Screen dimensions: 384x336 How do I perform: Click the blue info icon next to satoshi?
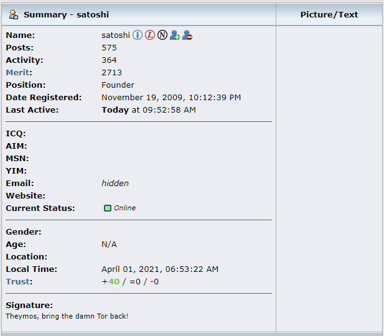point(138,35)
